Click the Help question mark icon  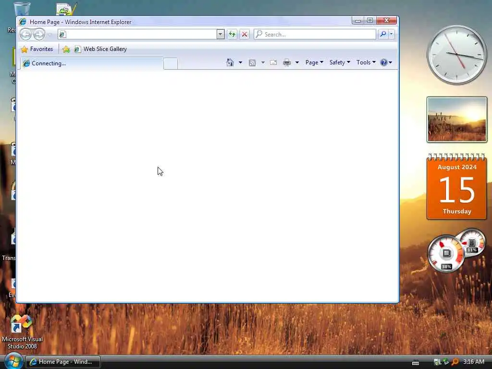pyautogui.click(x=383, y=62)
